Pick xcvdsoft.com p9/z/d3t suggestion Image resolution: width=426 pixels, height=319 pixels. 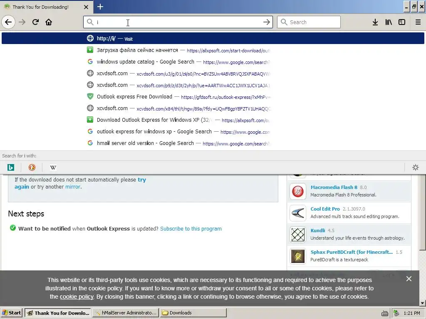pyautogui.click(x=213, y=85)
